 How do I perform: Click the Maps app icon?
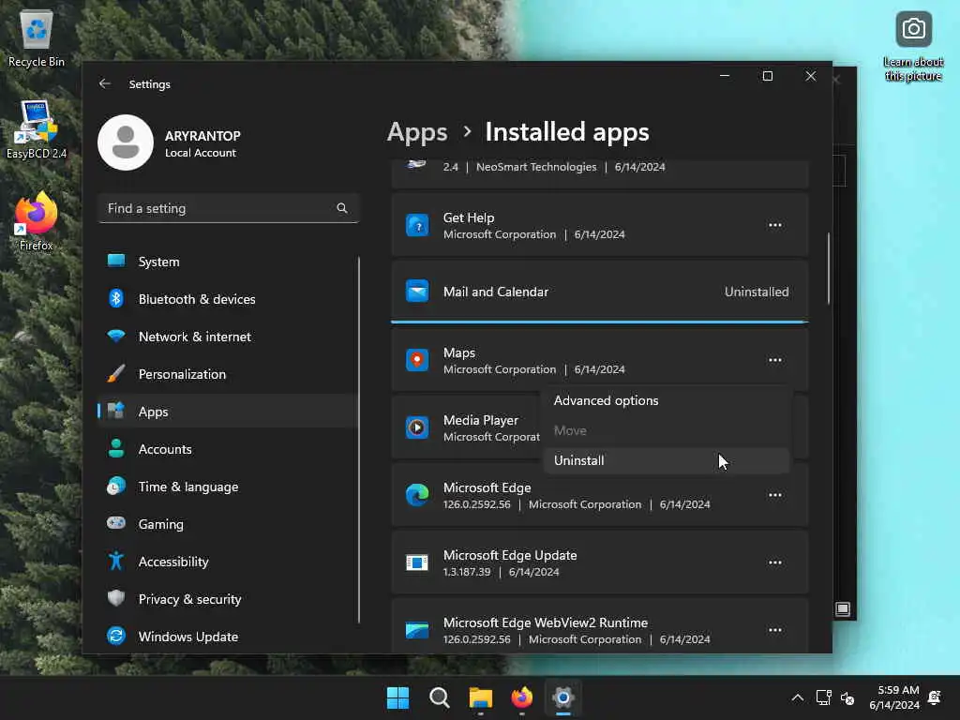pyautogui.click(x=417, y=360)
